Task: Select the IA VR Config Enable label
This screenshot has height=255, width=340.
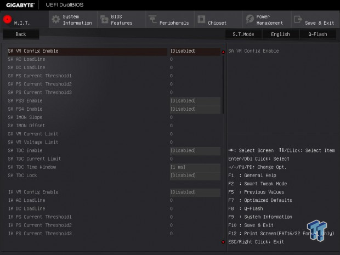Action: (33, 192)
